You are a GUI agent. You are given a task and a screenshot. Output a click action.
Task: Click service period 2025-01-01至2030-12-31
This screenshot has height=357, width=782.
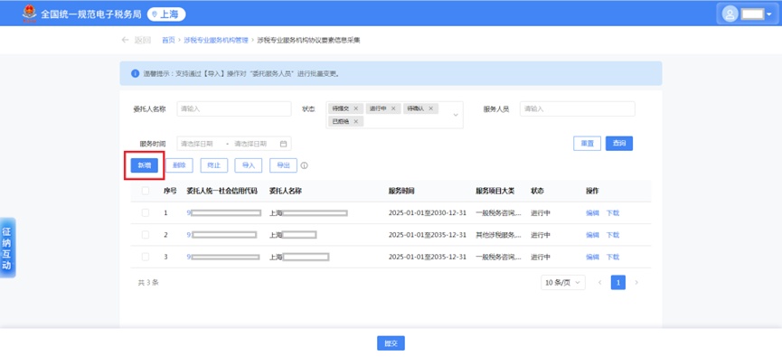(x=428, y=213)
